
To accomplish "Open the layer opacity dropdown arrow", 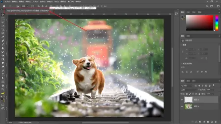I will (x=213, y=90).
